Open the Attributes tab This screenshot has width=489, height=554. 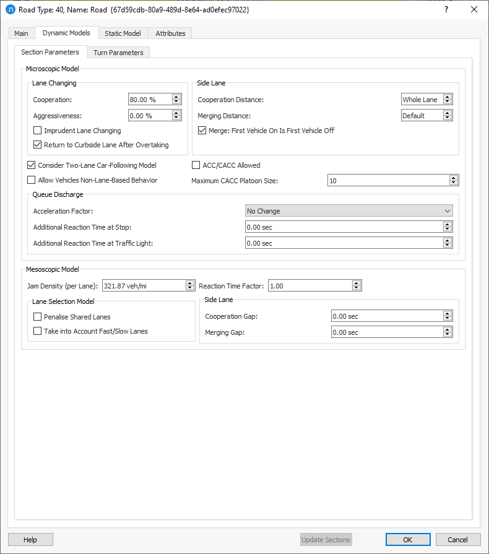tap(170, 33)
